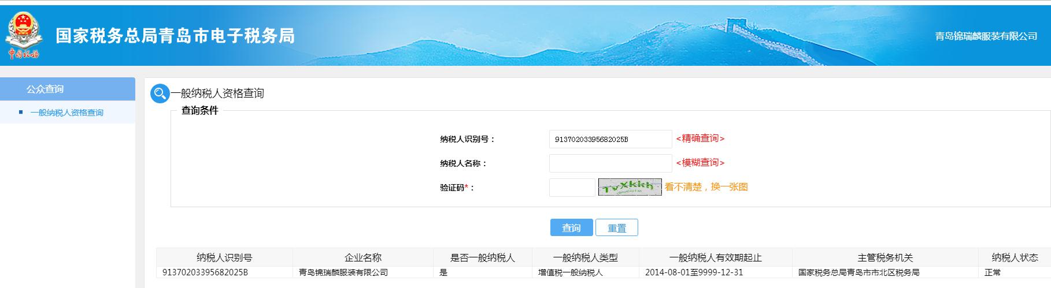Click the 国家税务总局青岛市电子税务局 site title

[x=175, y=36]
